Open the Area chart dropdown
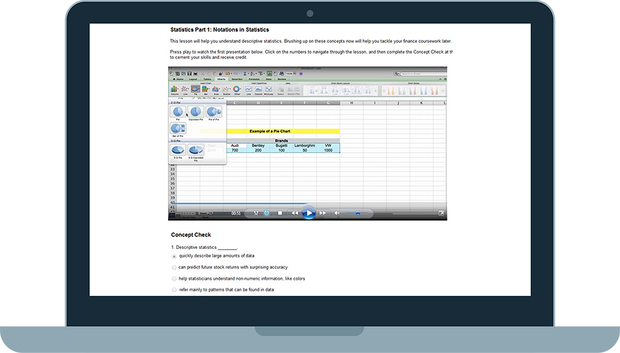Viewport: 620px width, 353px height. click(x=216, y=90)
